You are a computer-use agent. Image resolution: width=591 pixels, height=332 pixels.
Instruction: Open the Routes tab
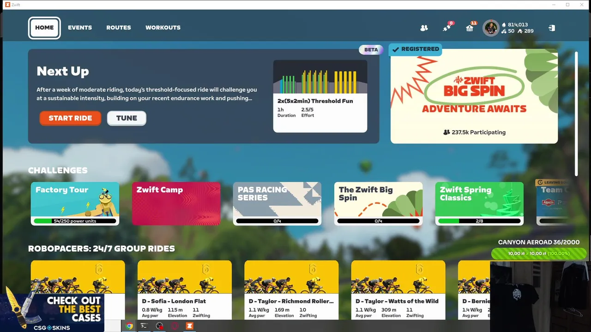119,28
